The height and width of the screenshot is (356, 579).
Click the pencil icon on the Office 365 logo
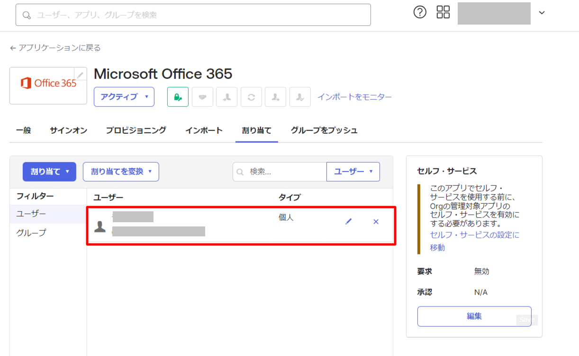tap(81, 75)
